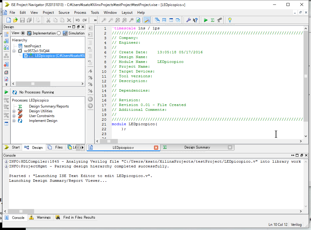The width and height of the screenshot is (311, 230).
Task: Click the Console horizontal scrollbar thumb
Action: pos(21,211)
